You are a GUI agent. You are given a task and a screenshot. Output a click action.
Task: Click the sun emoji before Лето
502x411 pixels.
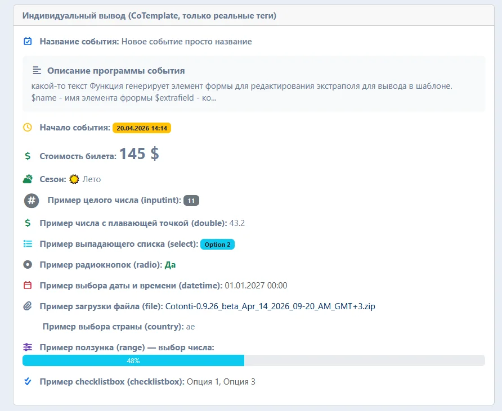(x=74, y=179)
